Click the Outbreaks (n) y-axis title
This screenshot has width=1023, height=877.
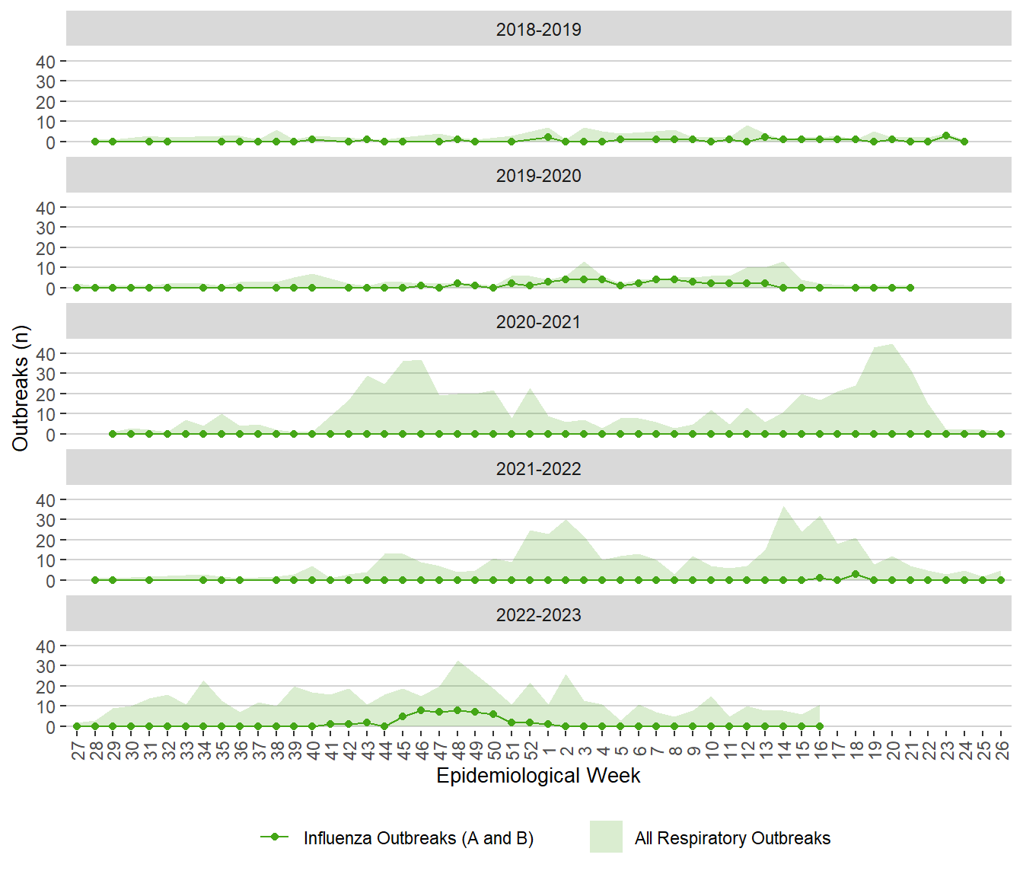pyautogui.click(x=21, y=388)
